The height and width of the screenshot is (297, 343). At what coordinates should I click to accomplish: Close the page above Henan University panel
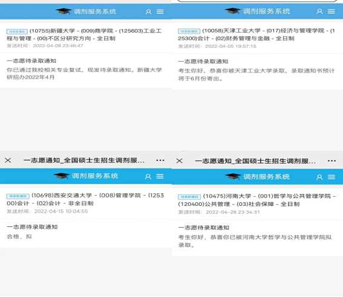180,161
